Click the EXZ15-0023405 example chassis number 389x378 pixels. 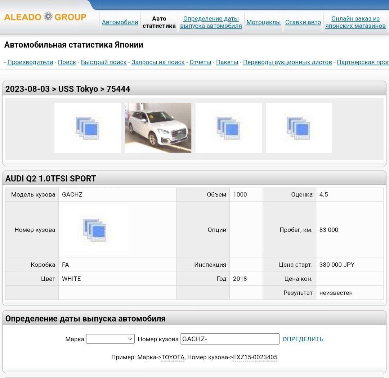coord(255,357)
